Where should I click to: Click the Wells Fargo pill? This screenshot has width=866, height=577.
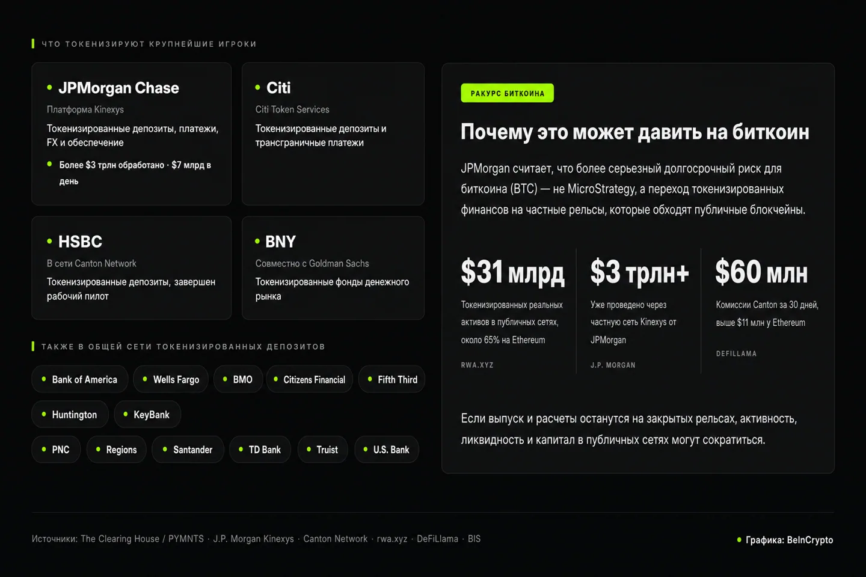click(x=171, y=379)
